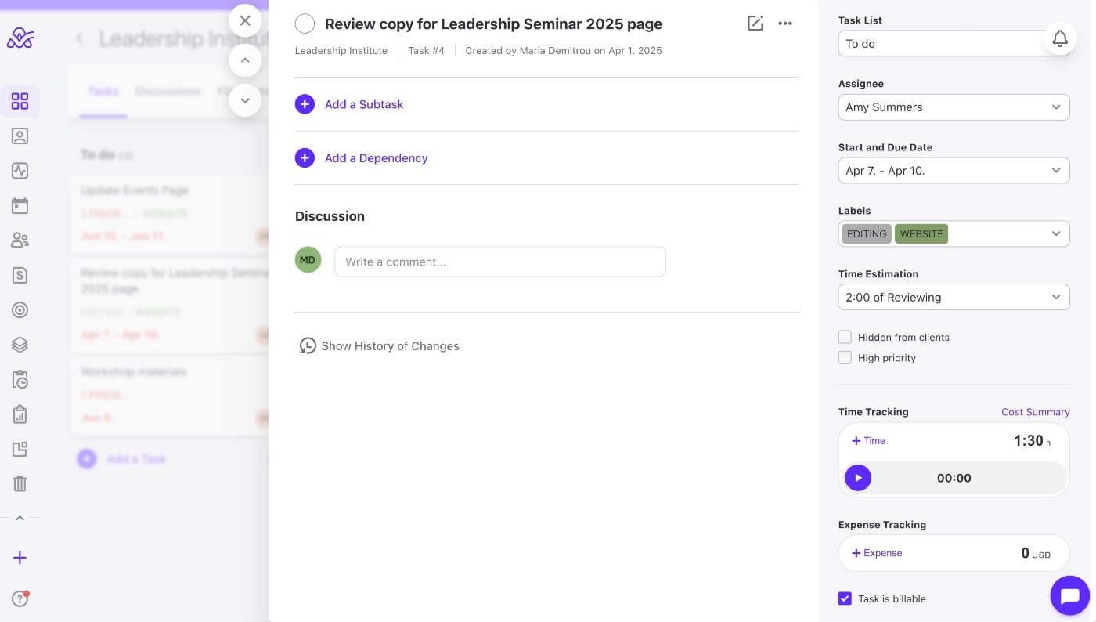Click the notification bell icon

[1060, 38]
